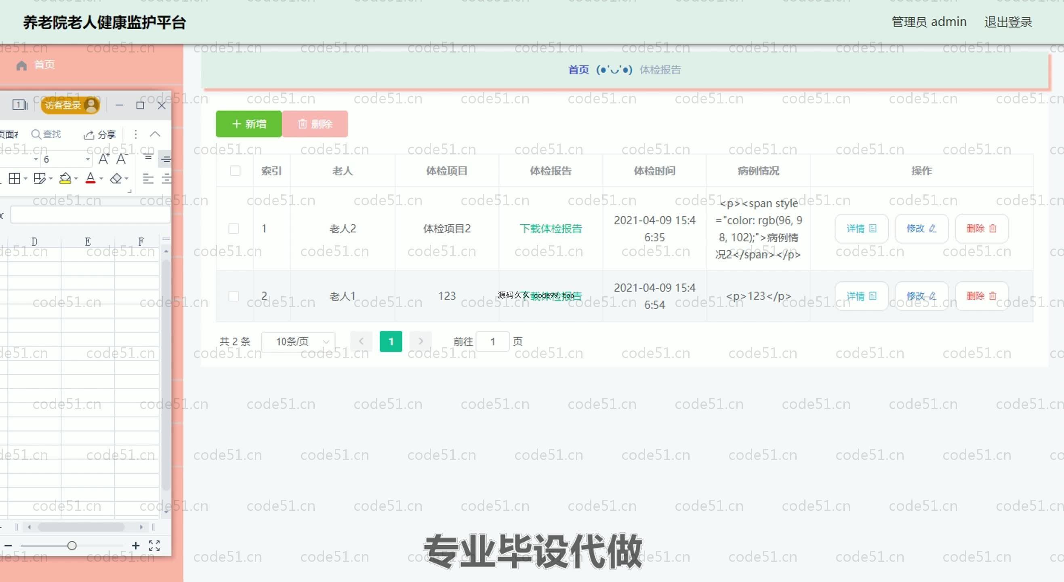Click 修改 edit for 老人1 row
The height and width of the screenshot is (582, 1064).
pyautogui.click(x=921, y=296)
